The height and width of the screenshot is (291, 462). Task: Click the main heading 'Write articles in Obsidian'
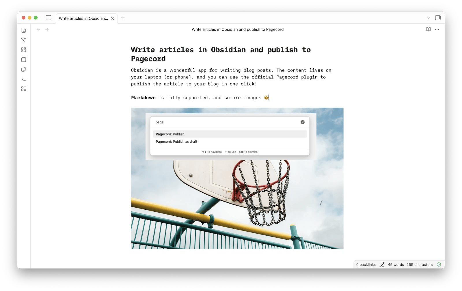(221, 54)
